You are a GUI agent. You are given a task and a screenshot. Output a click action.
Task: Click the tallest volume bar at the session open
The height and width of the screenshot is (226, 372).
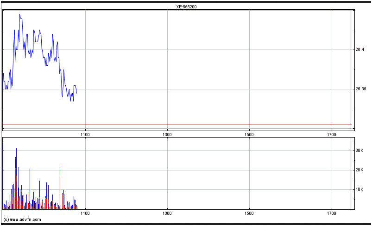pos(3,176)
